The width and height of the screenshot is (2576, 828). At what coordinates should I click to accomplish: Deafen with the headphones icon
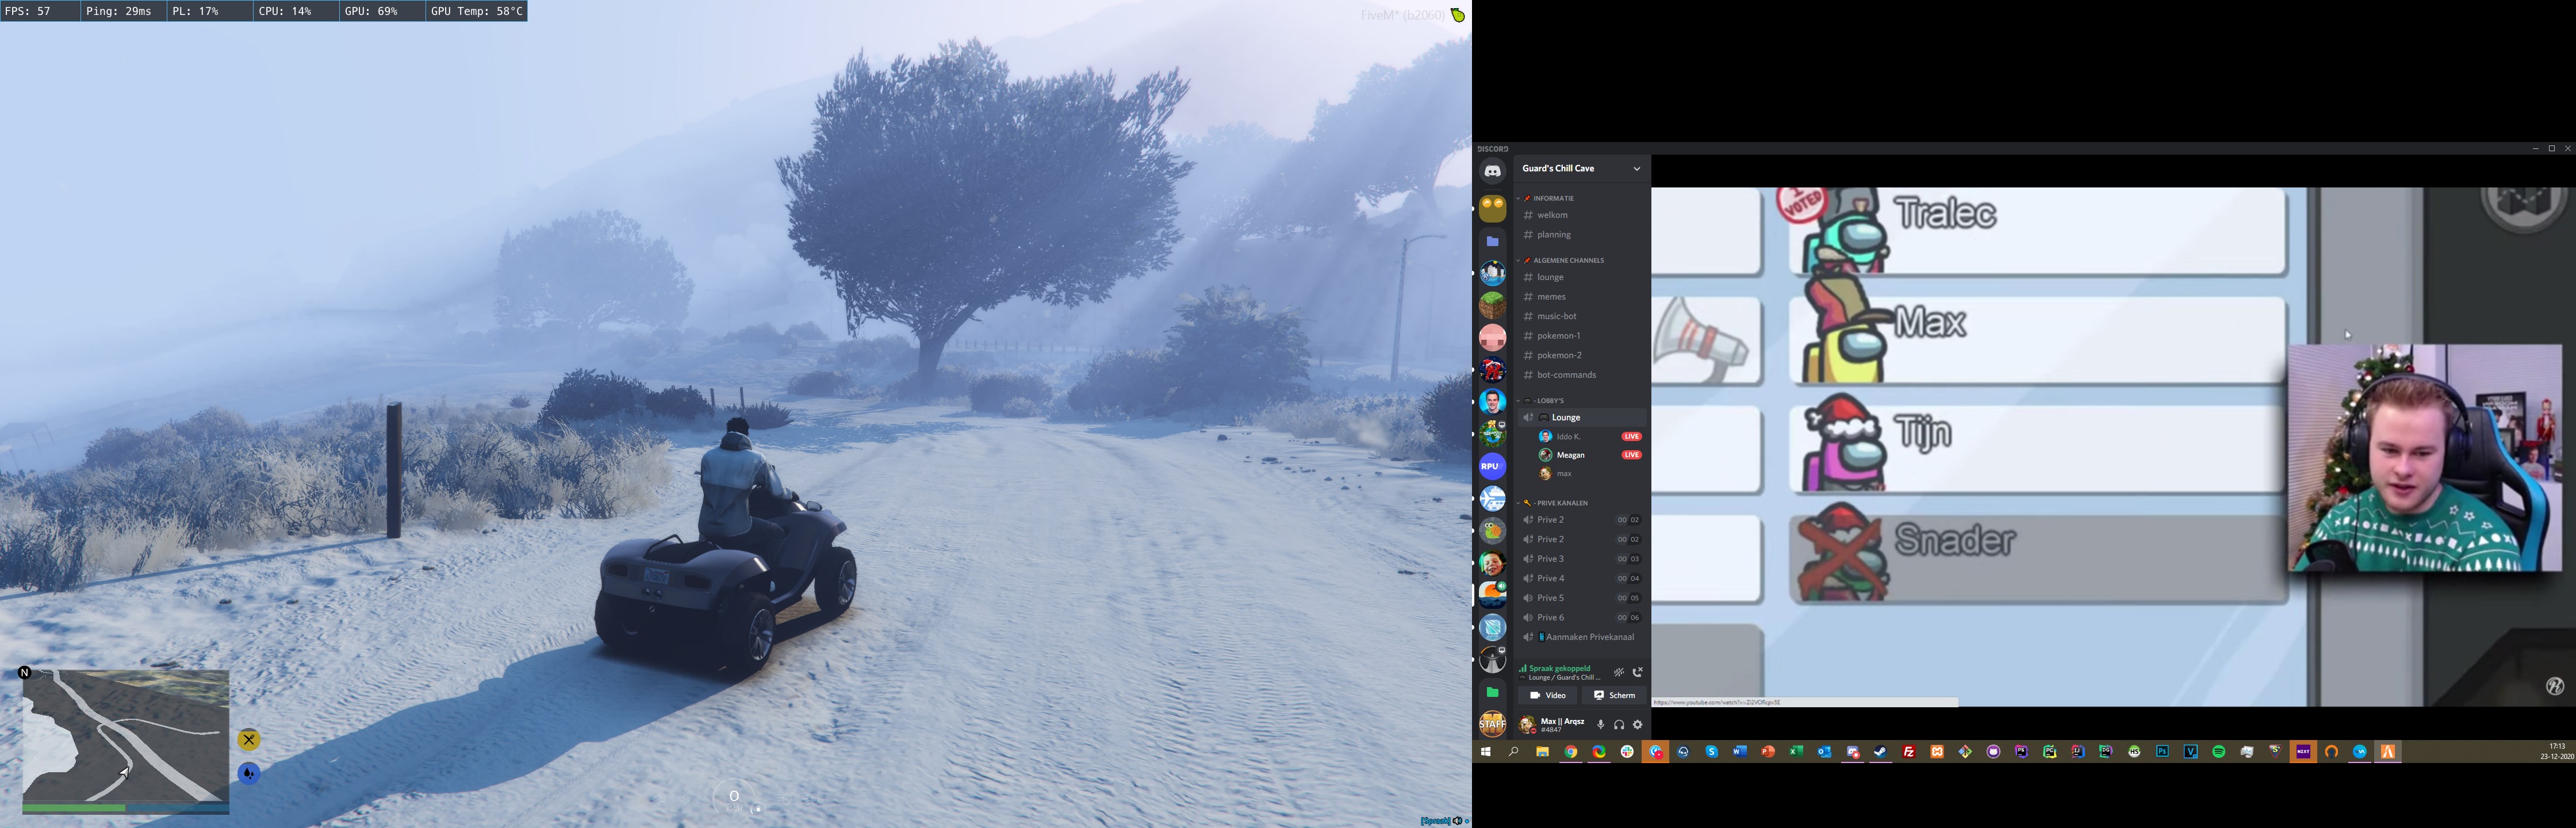(1619, 725)
